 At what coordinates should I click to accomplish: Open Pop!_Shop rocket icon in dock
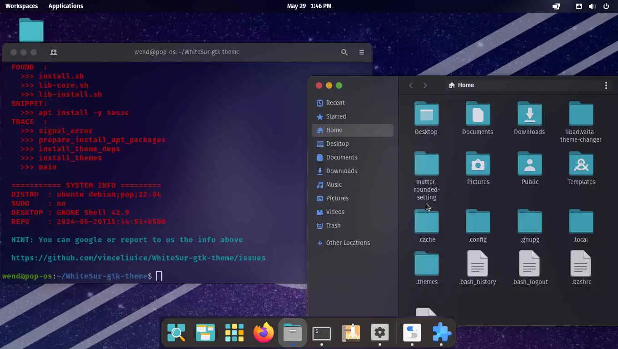[350, 333]
